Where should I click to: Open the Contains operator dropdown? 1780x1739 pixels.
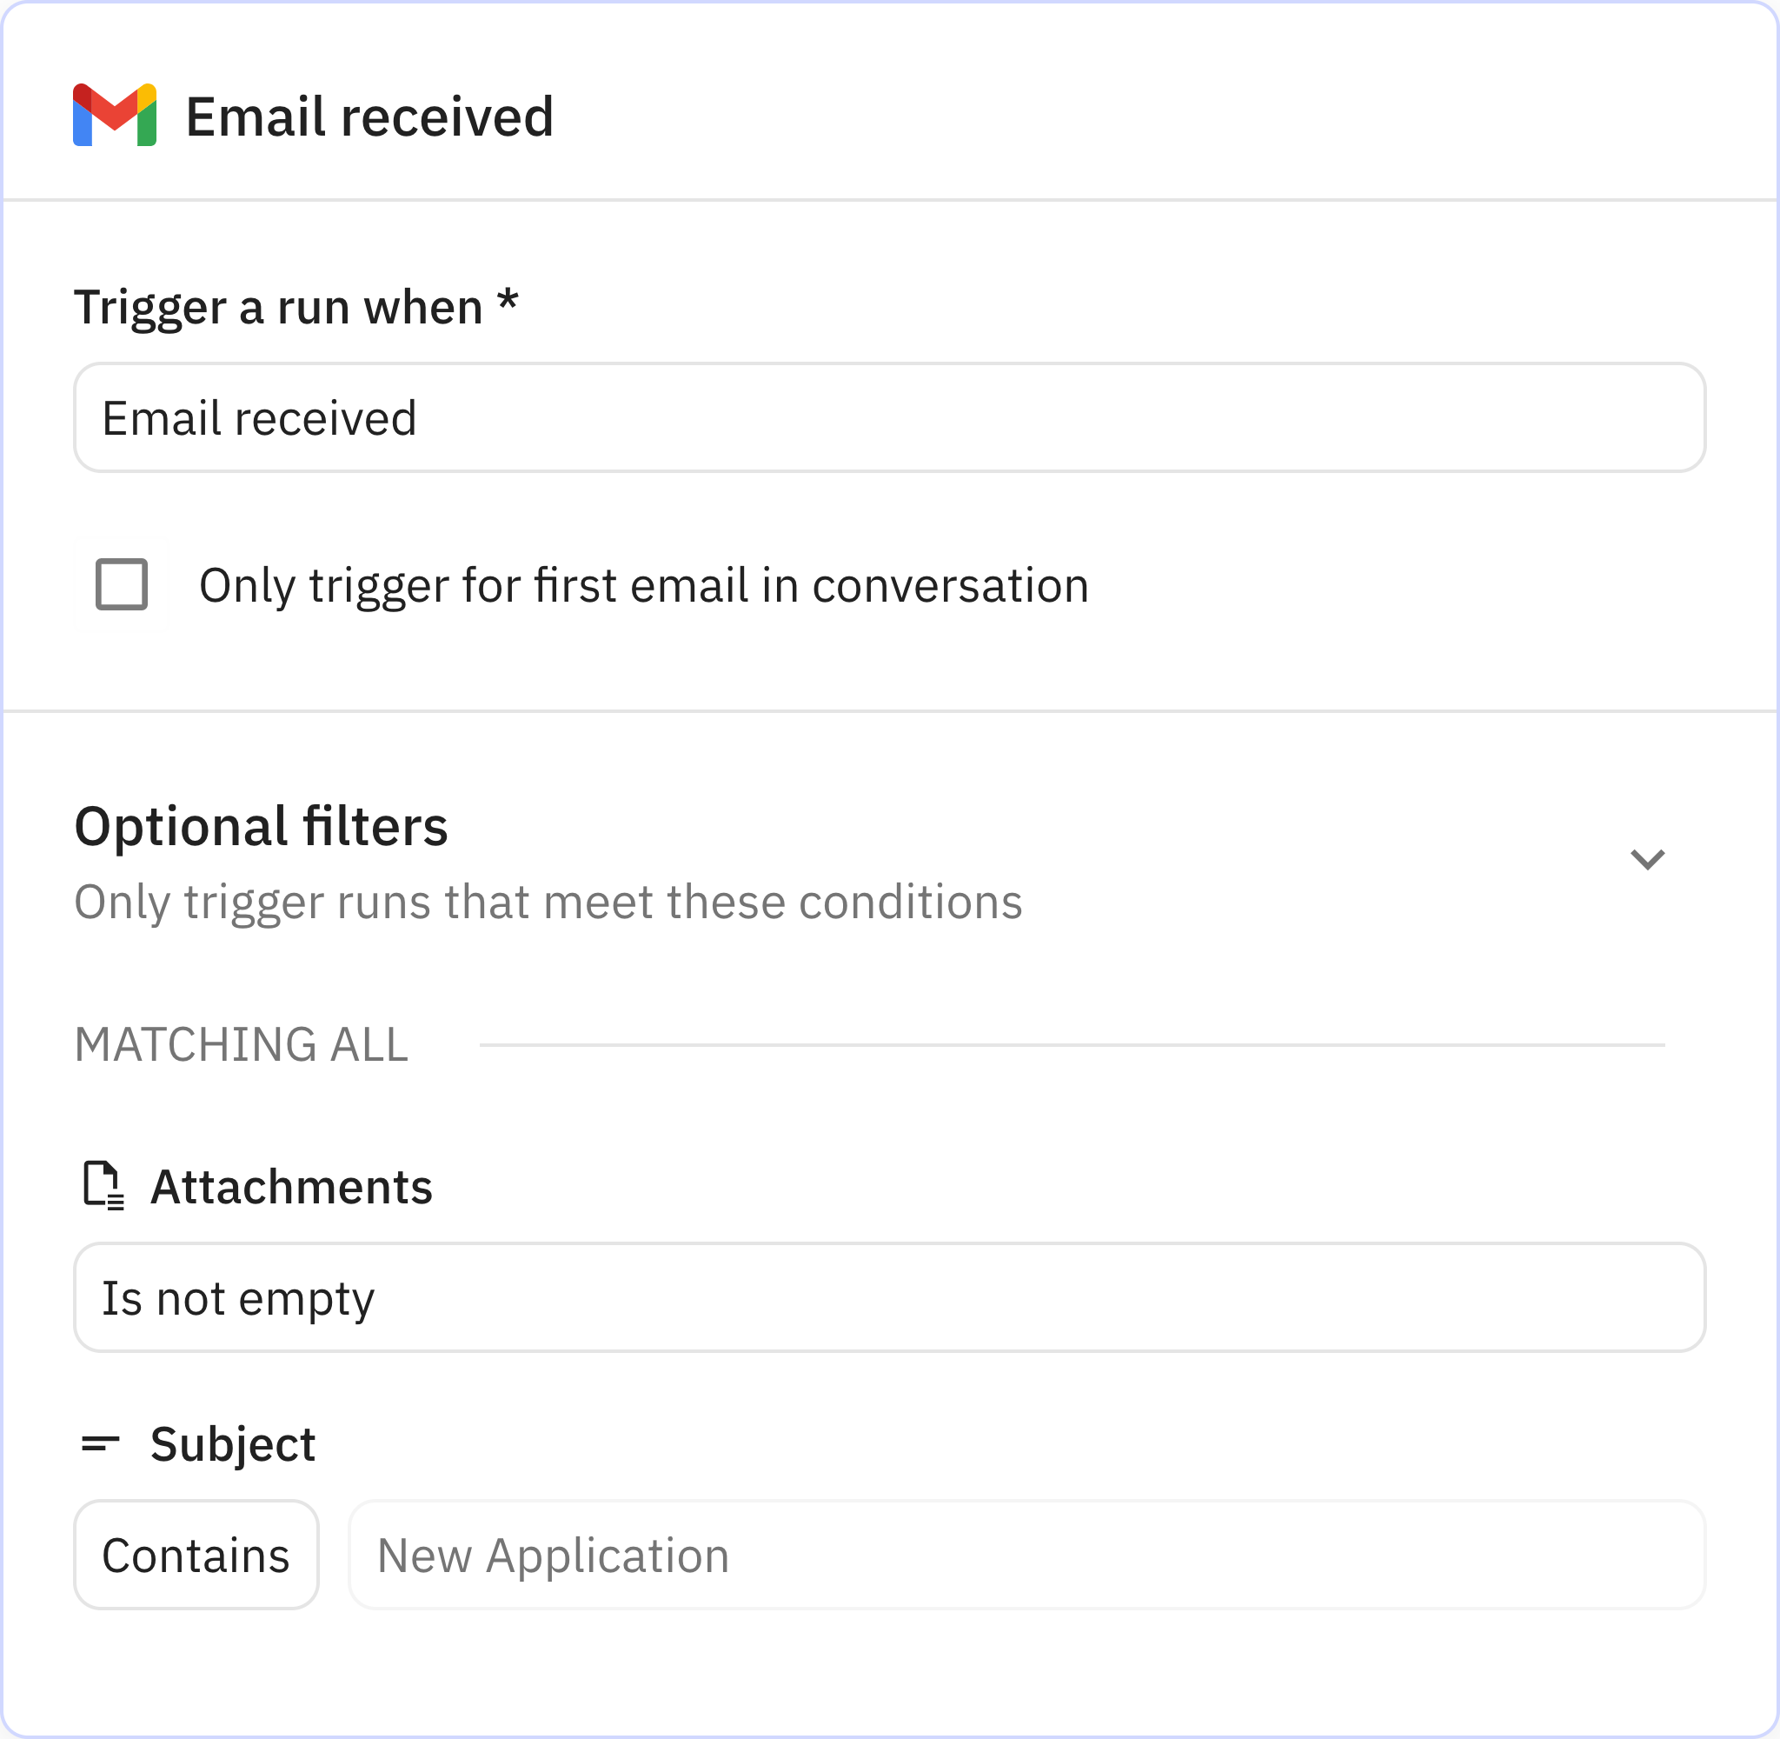(x=196, y=1554)
